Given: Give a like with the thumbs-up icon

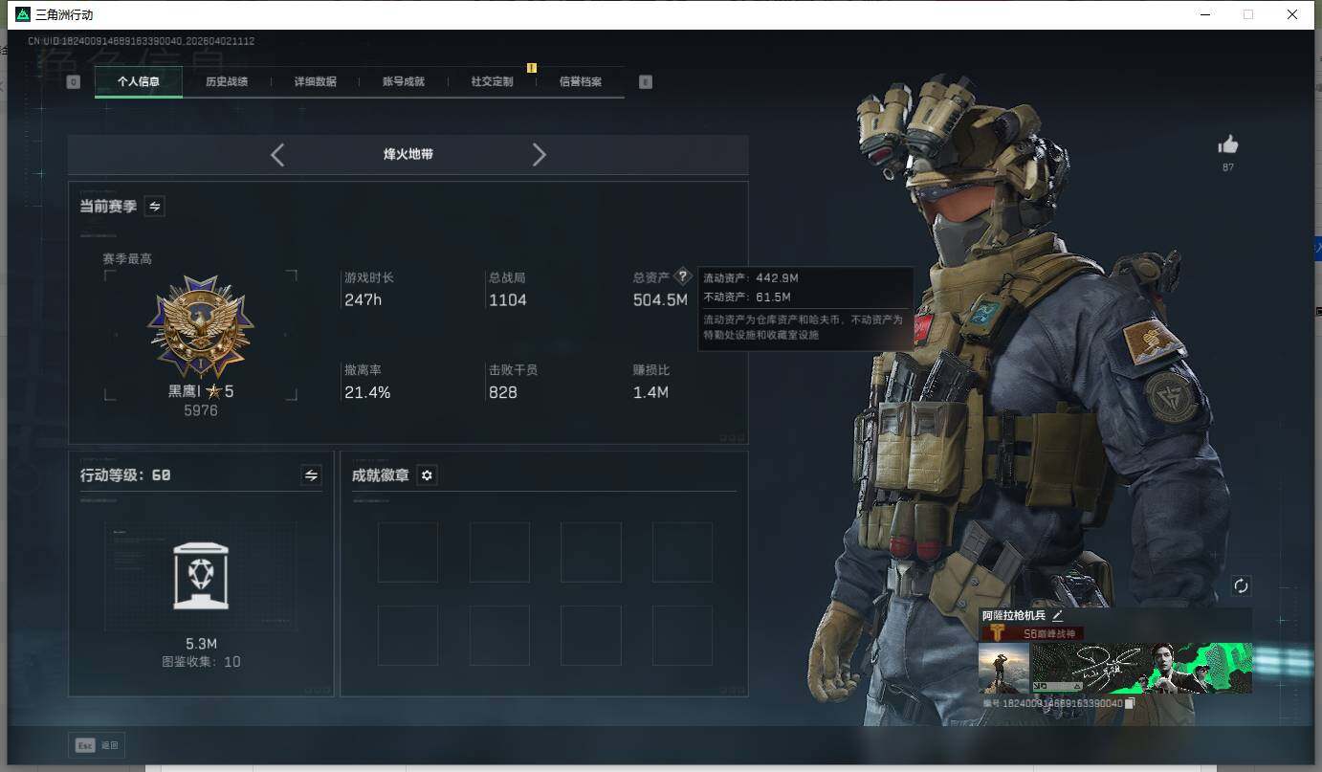Looking at the screenshot, I should 1228,144.
